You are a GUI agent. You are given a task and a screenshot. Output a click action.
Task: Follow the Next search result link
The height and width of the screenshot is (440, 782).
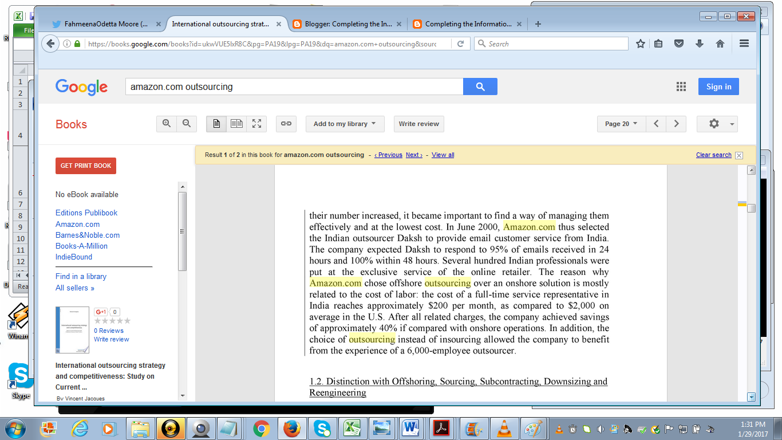coord(414,155)
